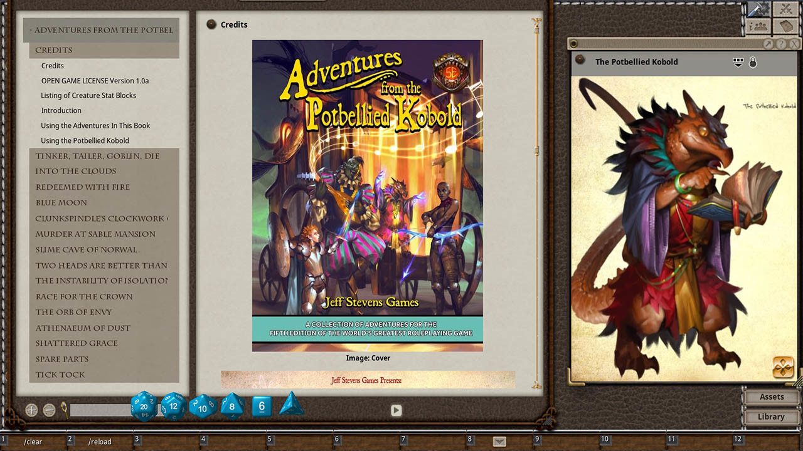
Task: Open the Assets panel
Action: 770,397
